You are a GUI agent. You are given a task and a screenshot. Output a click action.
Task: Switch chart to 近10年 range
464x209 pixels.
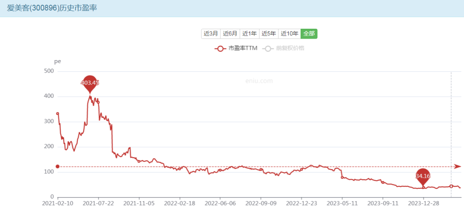pos(289,33)
